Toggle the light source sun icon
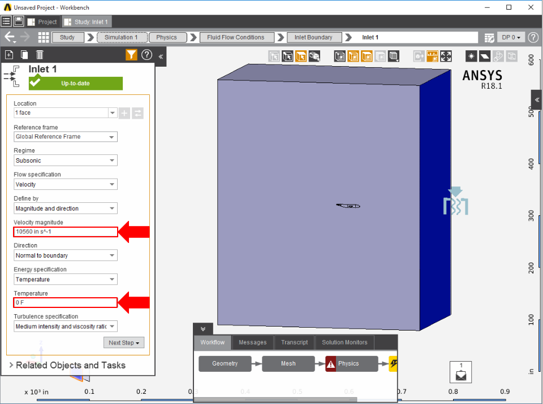543x404 pixels. point(471,56)
